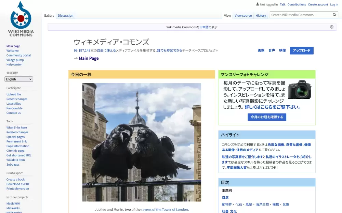Select the History tab
This screenshot has height=213, width=342.
point(261,15)
